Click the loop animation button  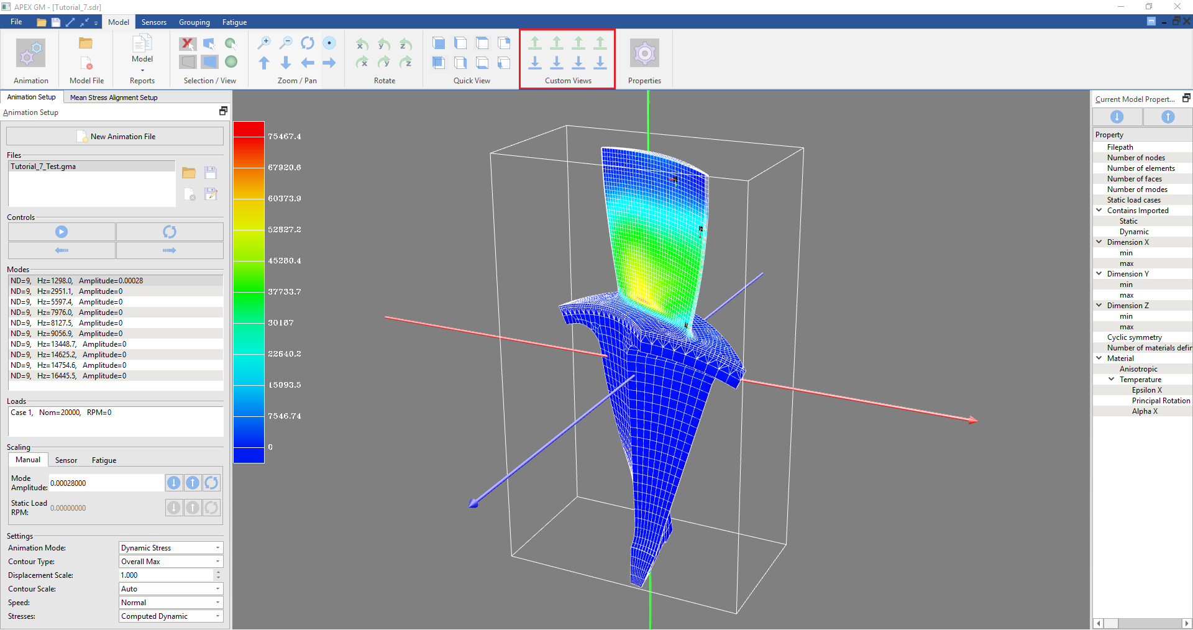(170, 232)
